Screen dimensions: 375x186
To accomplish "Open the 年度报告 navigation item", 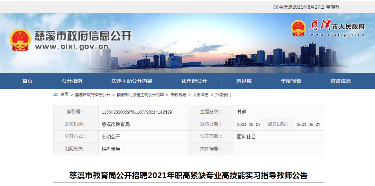I will [x=291, y=81].
